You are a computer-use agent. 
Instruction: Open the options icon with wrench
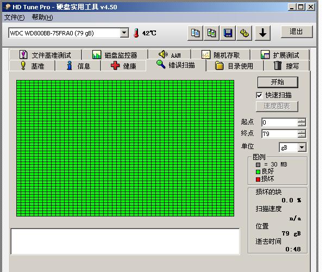coord(244,33)
